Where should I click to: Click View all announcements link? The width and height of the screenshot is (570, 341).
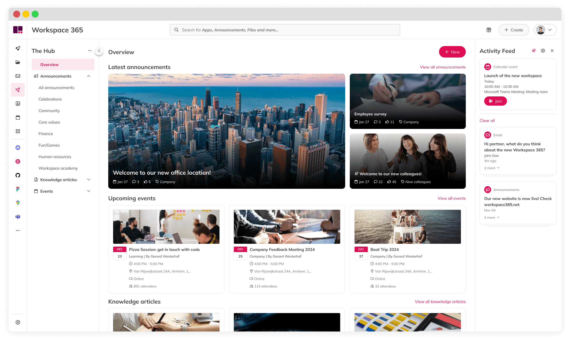[442, 67]
